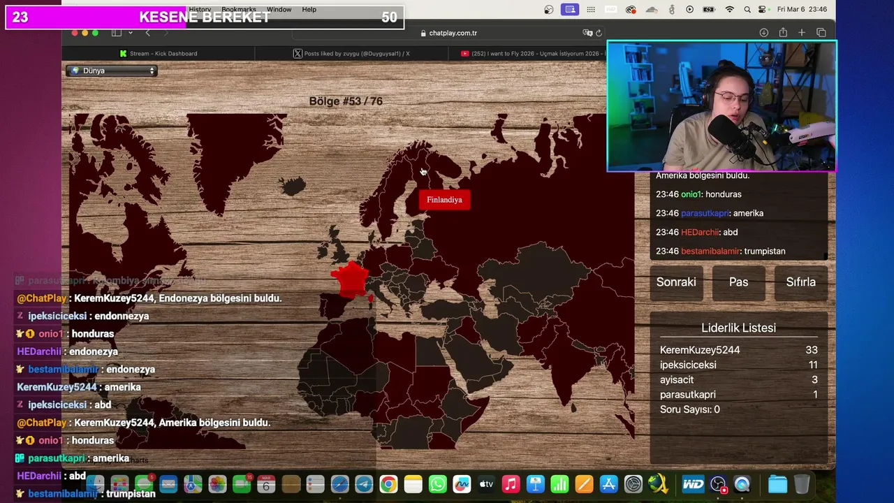Select KeremKuzey5244 leaderboard row

(738, 350)
